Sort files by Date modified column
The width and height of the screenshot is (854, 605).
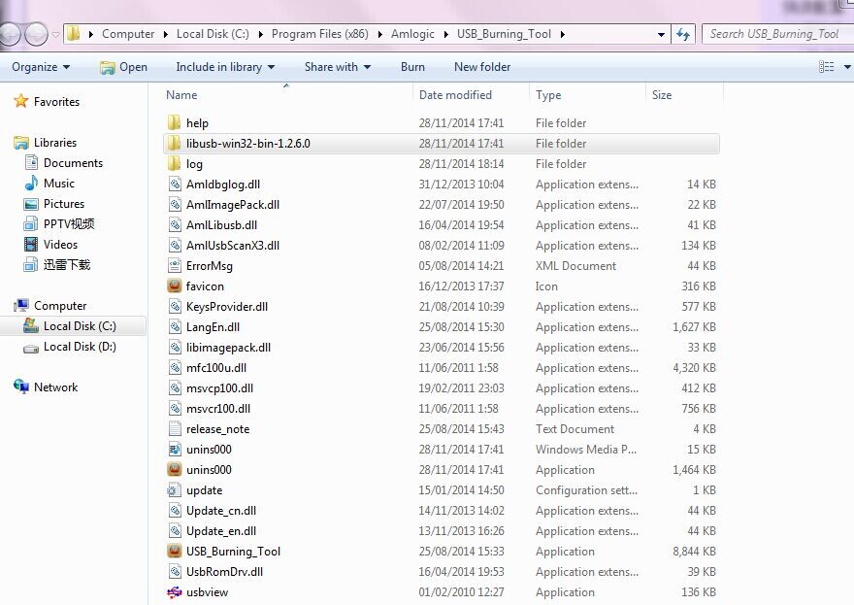455,95
